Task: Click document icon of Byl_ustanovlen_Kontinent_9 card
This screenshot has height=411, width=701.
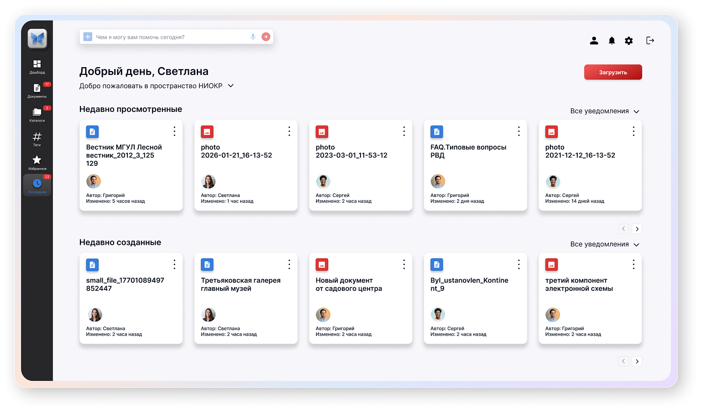Action: [x=437, y=265]
